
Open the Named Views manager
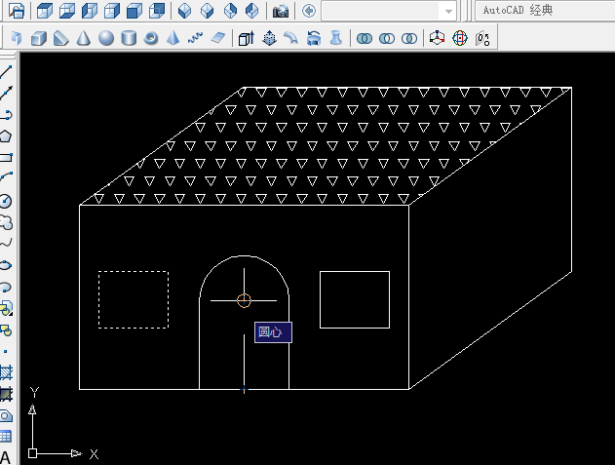click(x=16, y=12)
